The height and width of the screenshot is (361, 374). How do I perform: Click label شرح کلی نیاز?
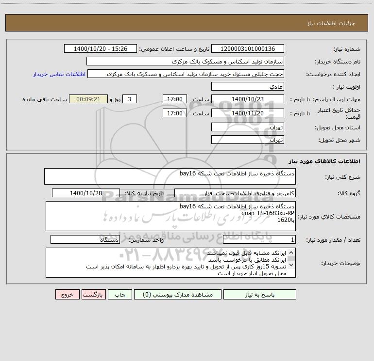pyautogui.click(x=343, y=177)
